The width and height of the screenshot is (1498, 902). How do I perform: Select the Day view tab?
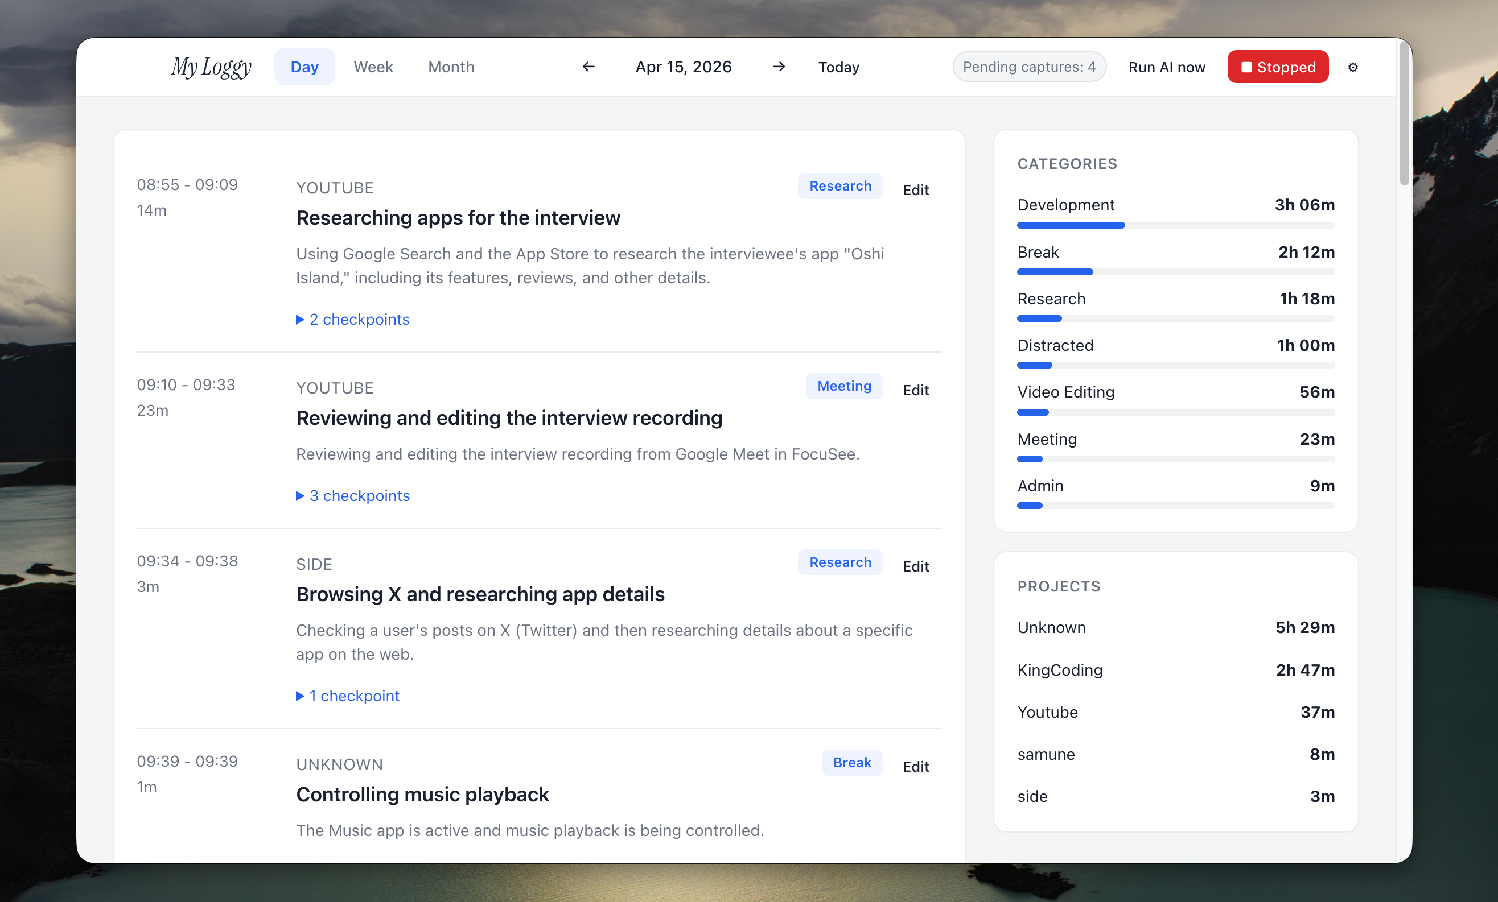[304, 67]
